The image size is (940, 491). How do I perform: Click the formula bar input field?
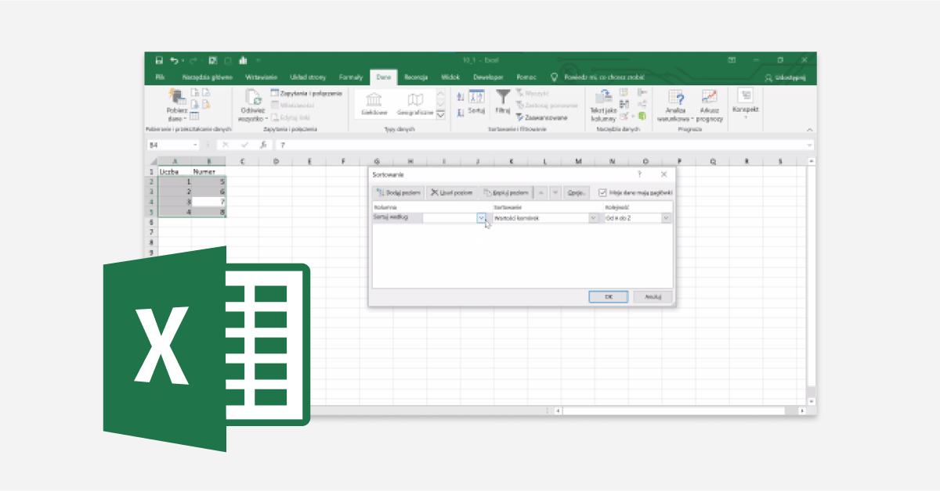[540, 145]
